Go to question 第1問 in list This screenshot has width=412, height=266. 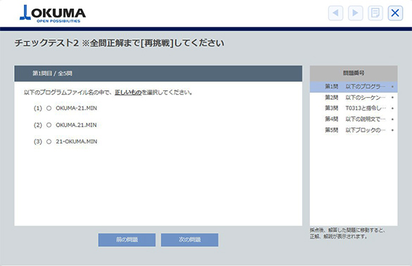[x=354, y=87]
